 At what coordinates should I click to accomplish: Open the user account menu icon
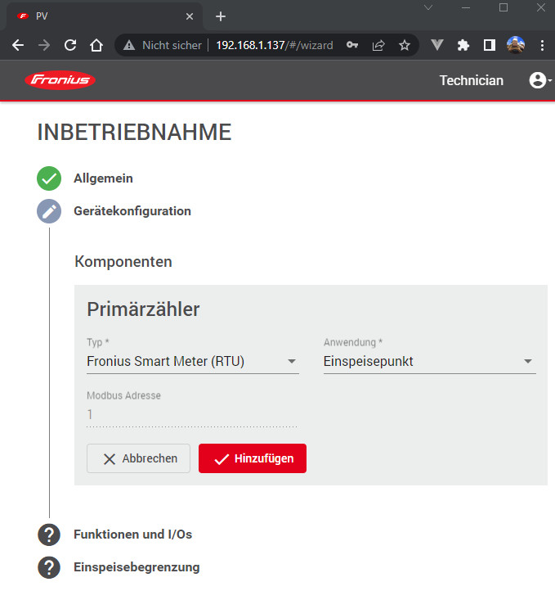(x=539, y=80)
